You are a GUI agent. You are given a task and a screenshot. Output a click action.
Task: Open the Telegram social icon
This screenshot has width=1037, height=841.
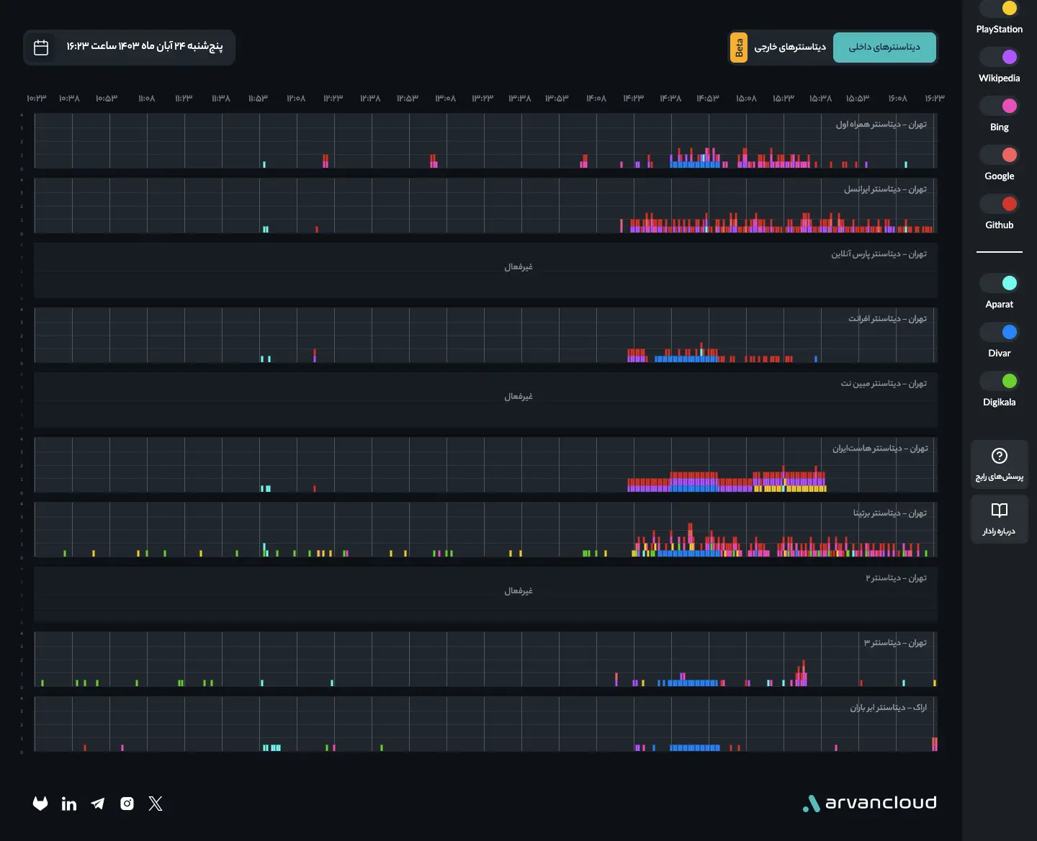[x=98, y=804]
